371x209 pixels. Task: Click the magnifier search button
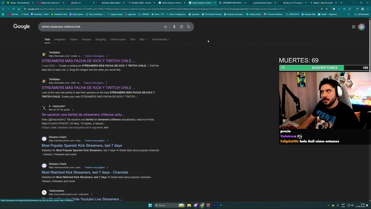coord(189,27)
